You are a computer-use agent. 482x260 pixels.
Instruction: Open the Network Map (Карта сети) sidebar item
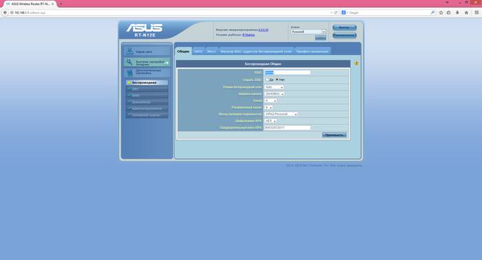(x=147, y=52)
